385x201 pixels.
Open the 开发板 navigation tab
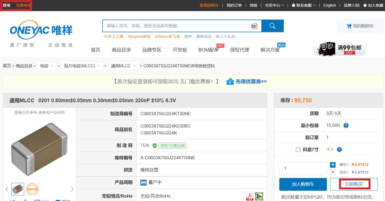(x=180, y=50)
